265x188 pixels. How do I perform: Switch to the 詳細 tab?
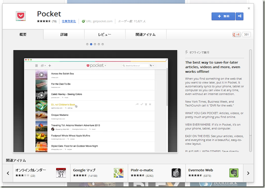(x=64, y=34)
